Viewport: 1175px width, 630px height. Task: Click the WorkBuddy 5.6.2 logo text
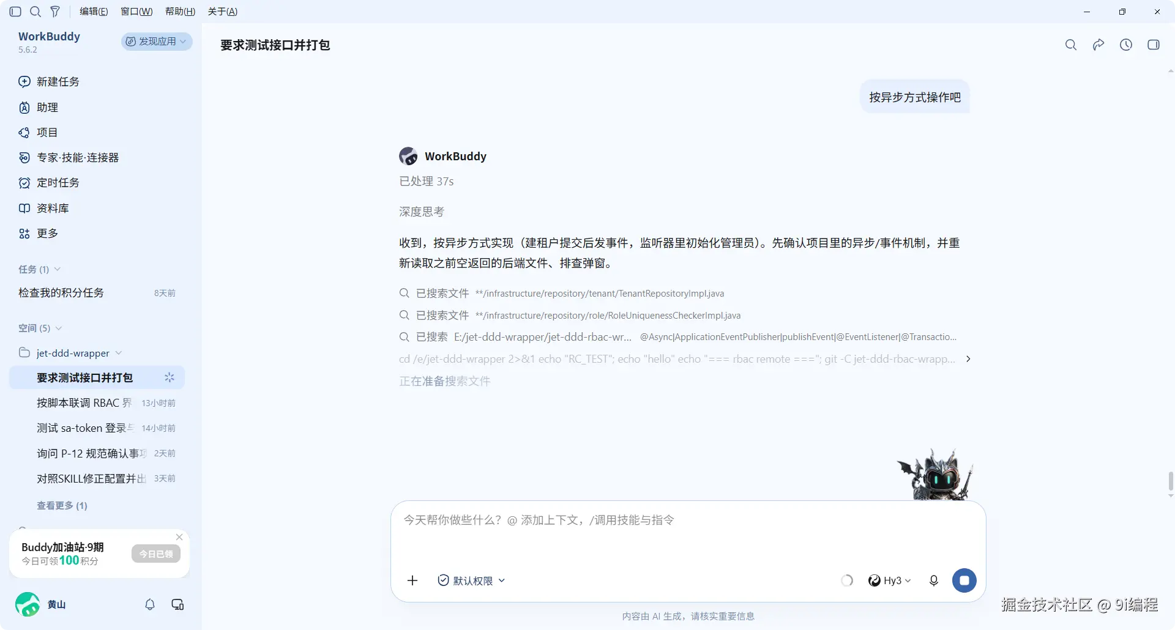click(49, 42)
